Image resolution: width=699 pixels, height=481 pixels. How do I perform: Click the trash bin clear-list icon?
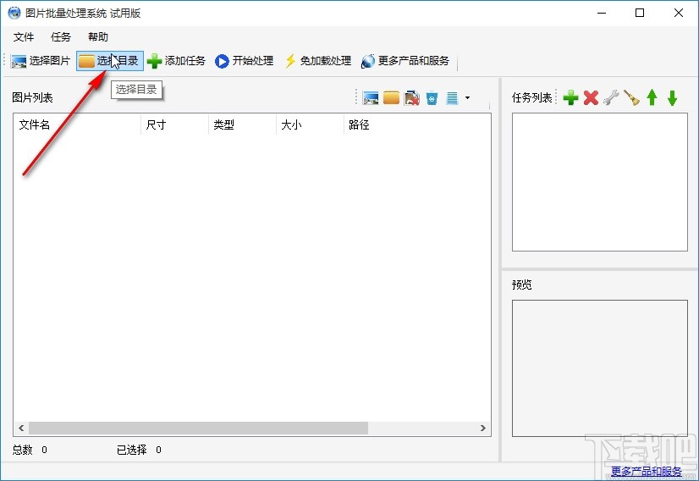pos(432,97)
